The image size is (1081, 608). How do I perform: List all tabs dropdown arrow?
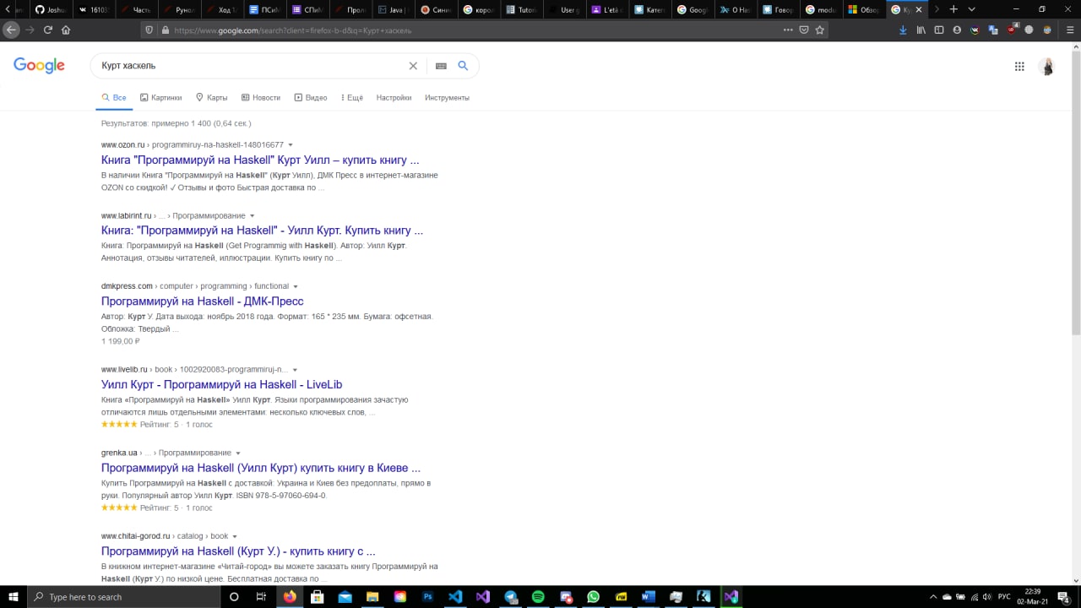point(972,9)
